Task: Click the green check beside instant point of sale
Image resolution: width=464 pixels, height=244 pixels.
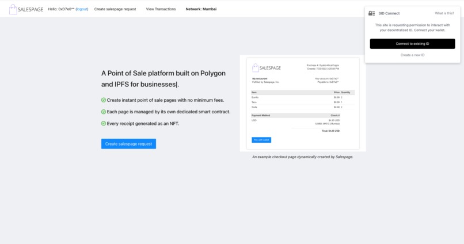Action: point(104,100)
